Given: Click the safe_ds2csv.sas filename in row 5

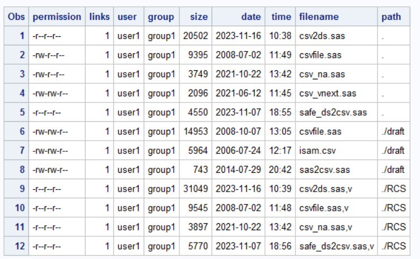Looking at the screenshot, I should click(333, 112).
